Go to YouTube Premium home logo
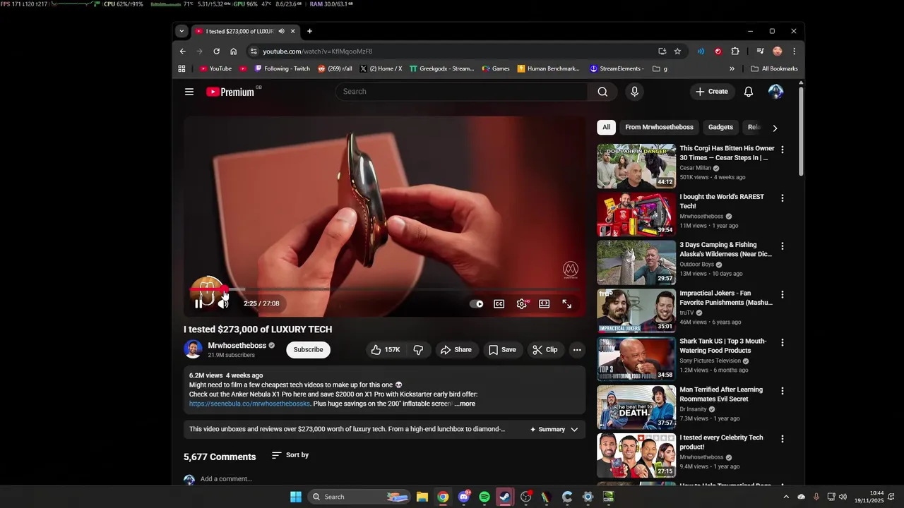 [x=230, y=92]
